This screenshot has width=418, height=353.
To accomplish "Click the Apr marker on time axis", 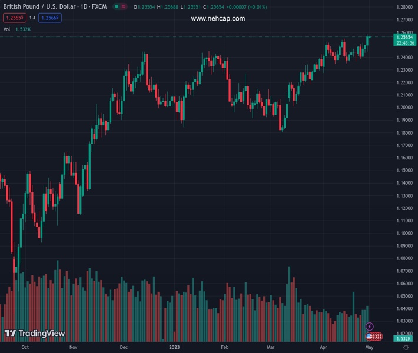I will pyautogui.click(x=324, y=348).
